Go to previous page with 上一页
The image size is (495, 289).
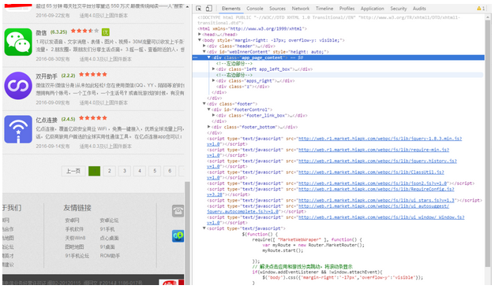pos(73,171)
